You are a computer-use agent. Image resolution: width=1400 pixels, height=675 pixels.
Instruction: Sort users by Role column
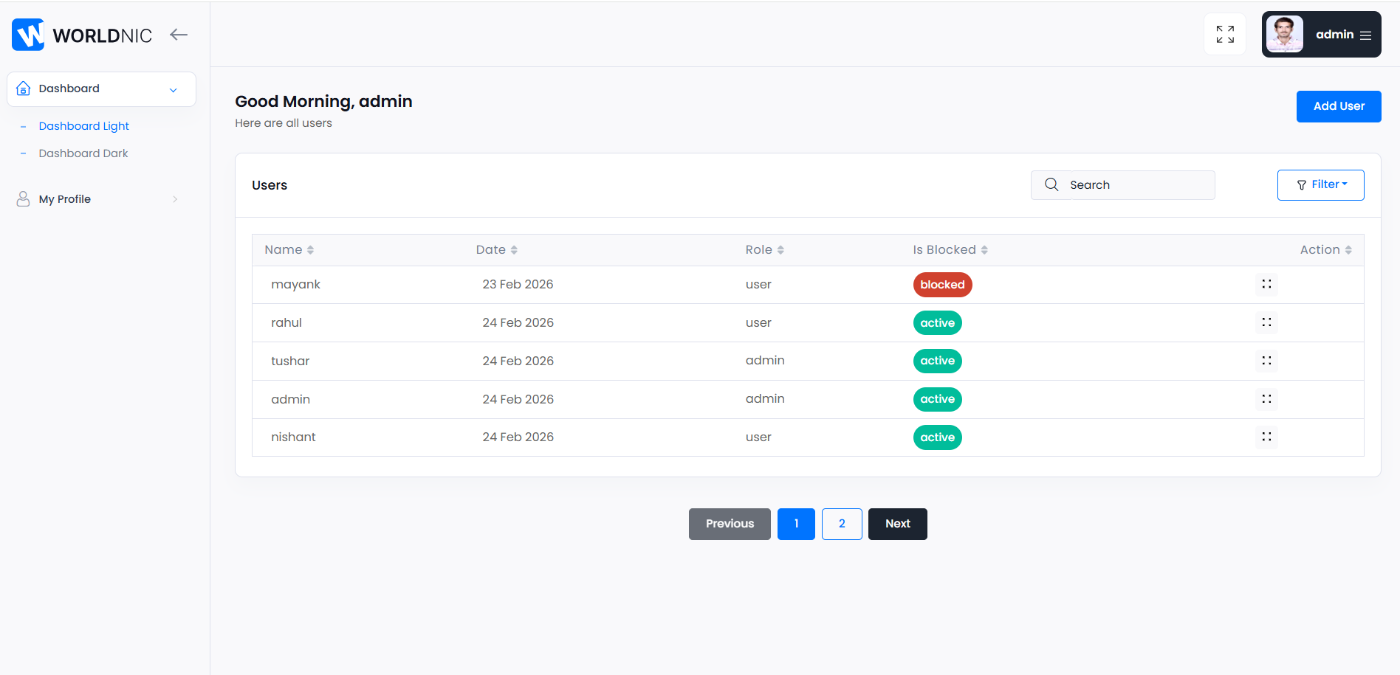tap(765, 250)
